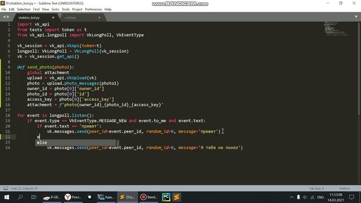Show hidden system tray icons

[x=292, y=197]
